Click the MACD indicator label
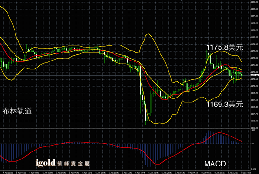 [215, 164]
